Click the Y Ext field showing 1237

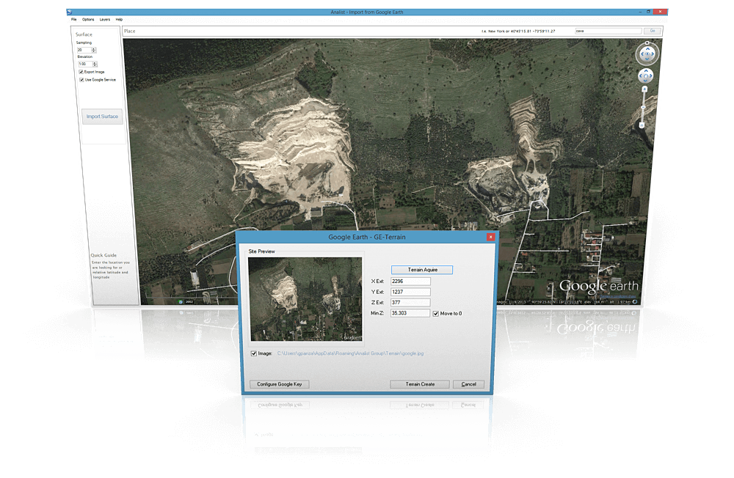410,293
